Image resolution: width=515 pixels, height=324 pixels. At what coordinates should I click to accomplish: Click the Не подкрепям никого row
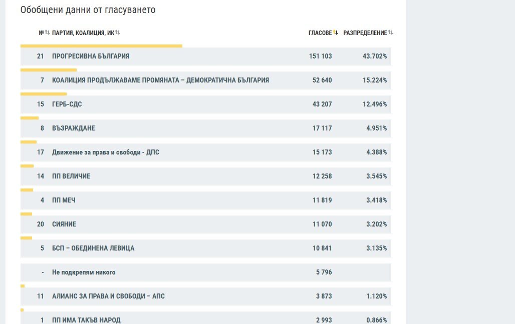[x=205, y=272]
